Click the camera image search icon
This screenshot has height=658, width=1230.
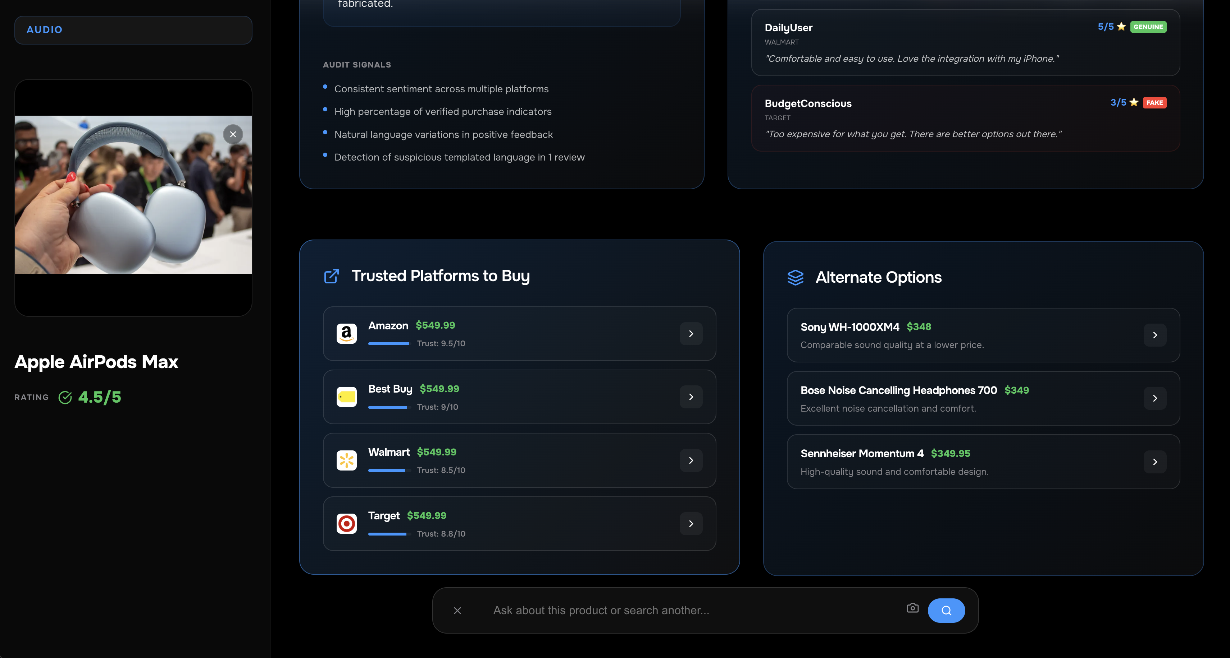[x=912, y=608]
